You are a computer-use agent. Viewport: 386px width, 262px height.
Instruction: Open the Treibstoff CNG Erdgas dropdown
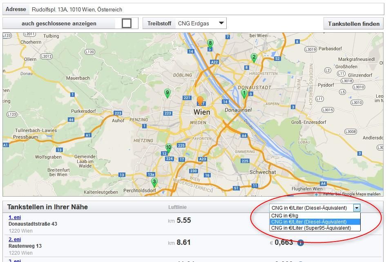[201, 23]
